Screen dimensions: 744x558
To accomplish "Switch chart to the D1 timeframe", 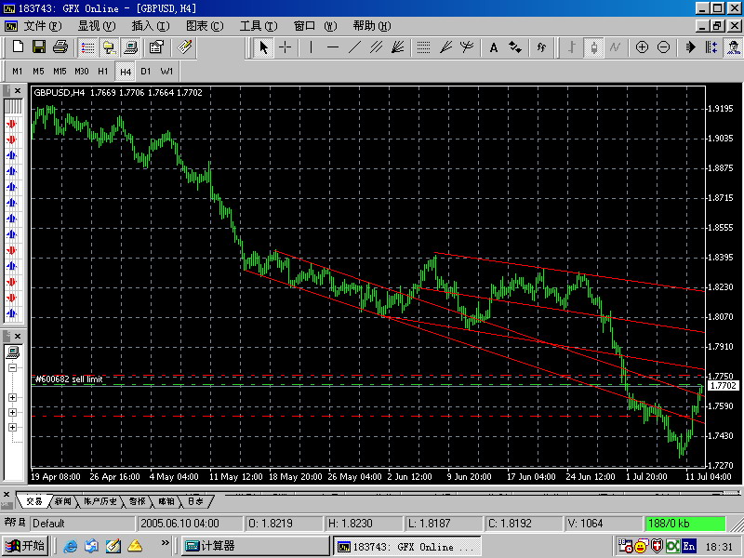I will pyautogui.click(x=146, y=71).
